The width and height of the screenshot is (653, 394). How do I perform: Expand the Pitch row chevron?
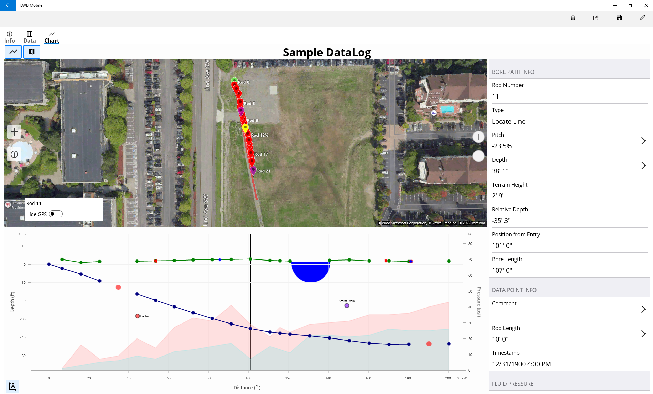click(x=643, y=141)
